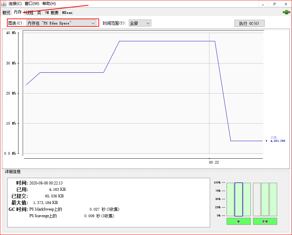
Task: Click the 00:22 time axis label
Action: 214,162
